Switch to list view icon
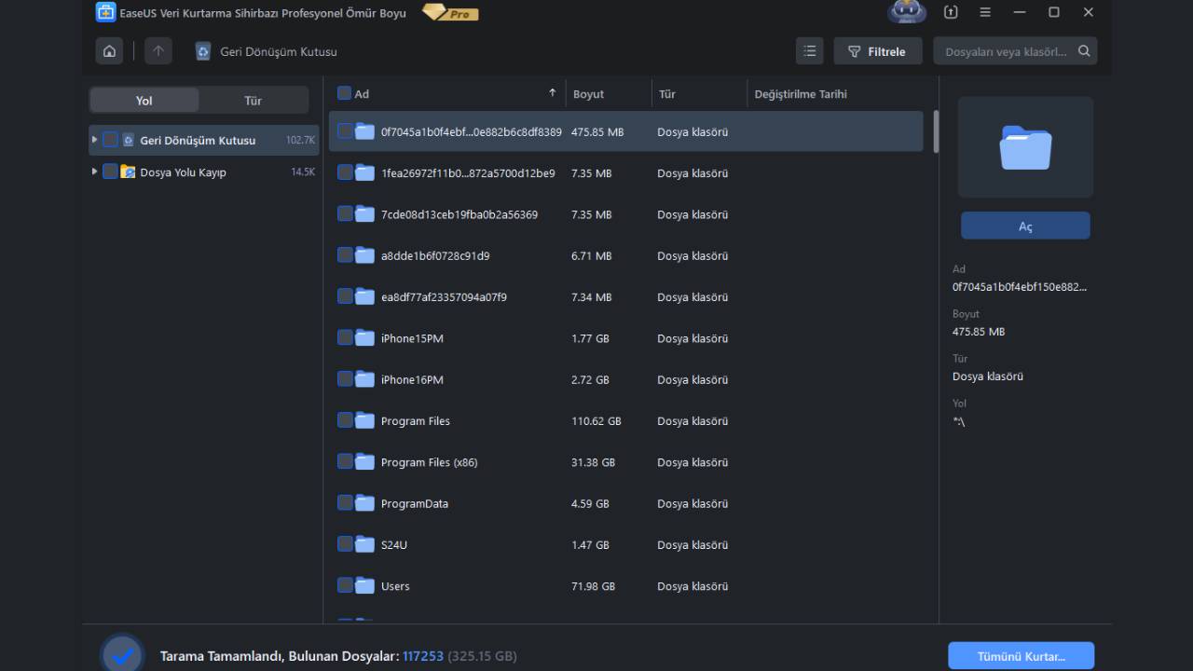The width and height of the screenshot is (1193, 671). [x=810, y=51]
